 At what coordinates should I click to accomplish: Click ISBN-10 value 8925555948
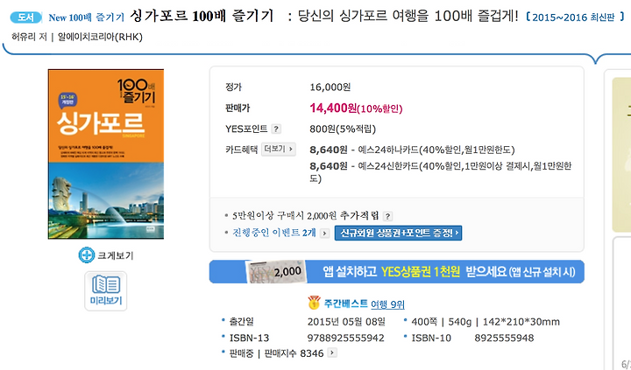(x=504, y=338)
